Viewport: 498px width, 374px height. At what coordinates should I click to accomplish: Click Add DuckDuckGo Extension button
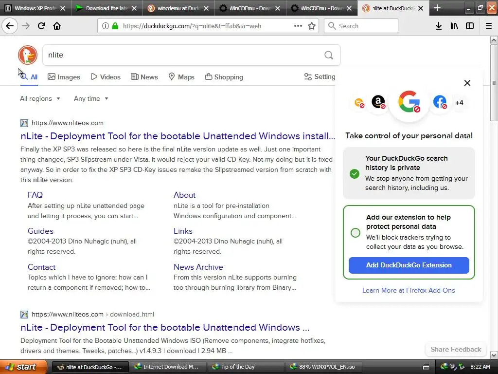point(409,265)
